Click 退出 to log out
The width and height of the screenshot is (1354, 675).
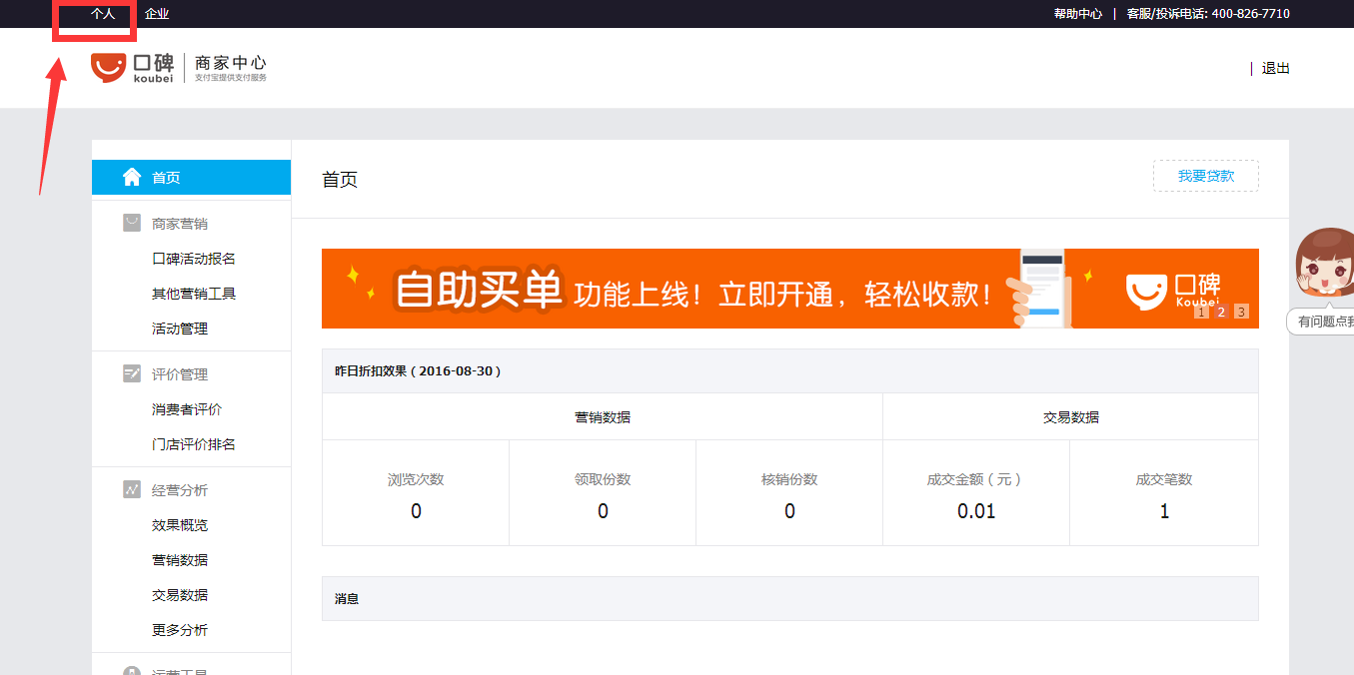(x=1275, y=68)
